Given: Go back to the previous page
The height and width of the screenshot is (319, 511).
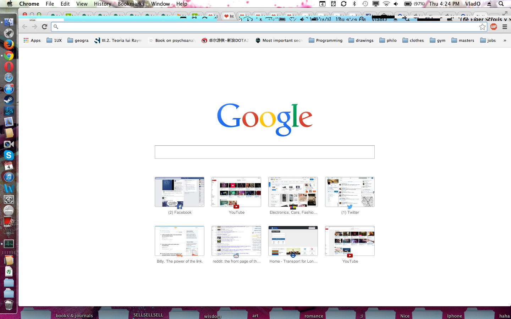Looking at the screenshot, I should coord(24,27).
